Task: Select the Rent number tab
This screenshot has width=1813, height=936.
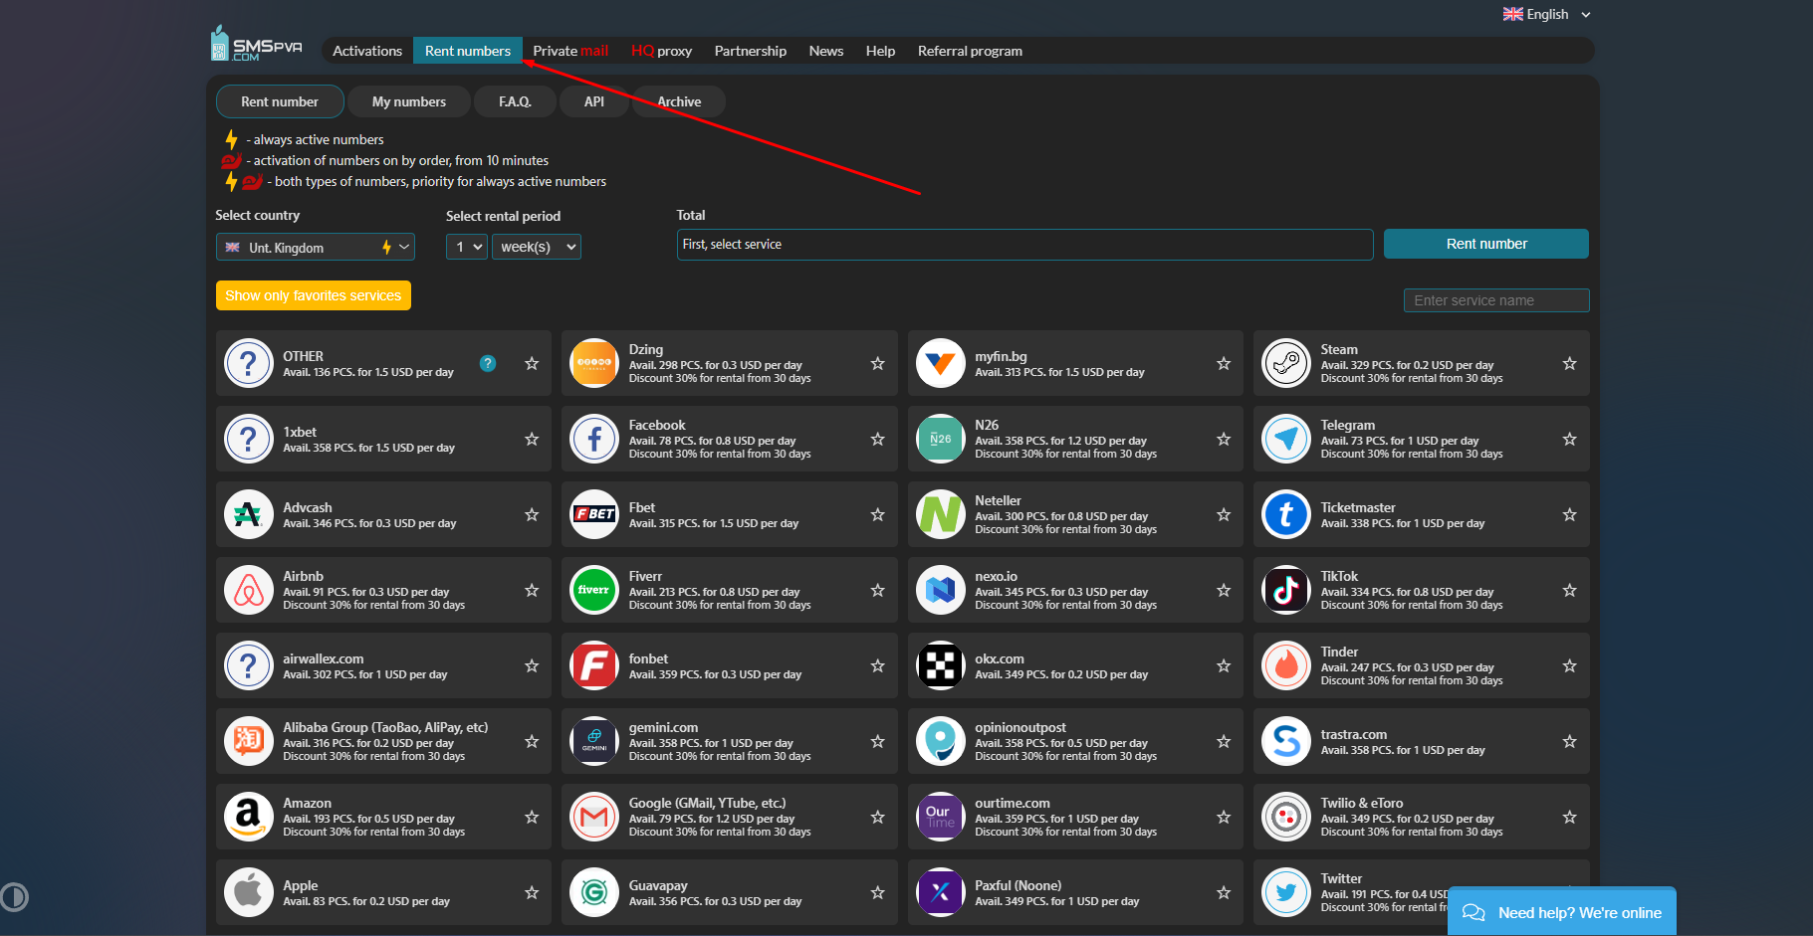Action: 280,101
